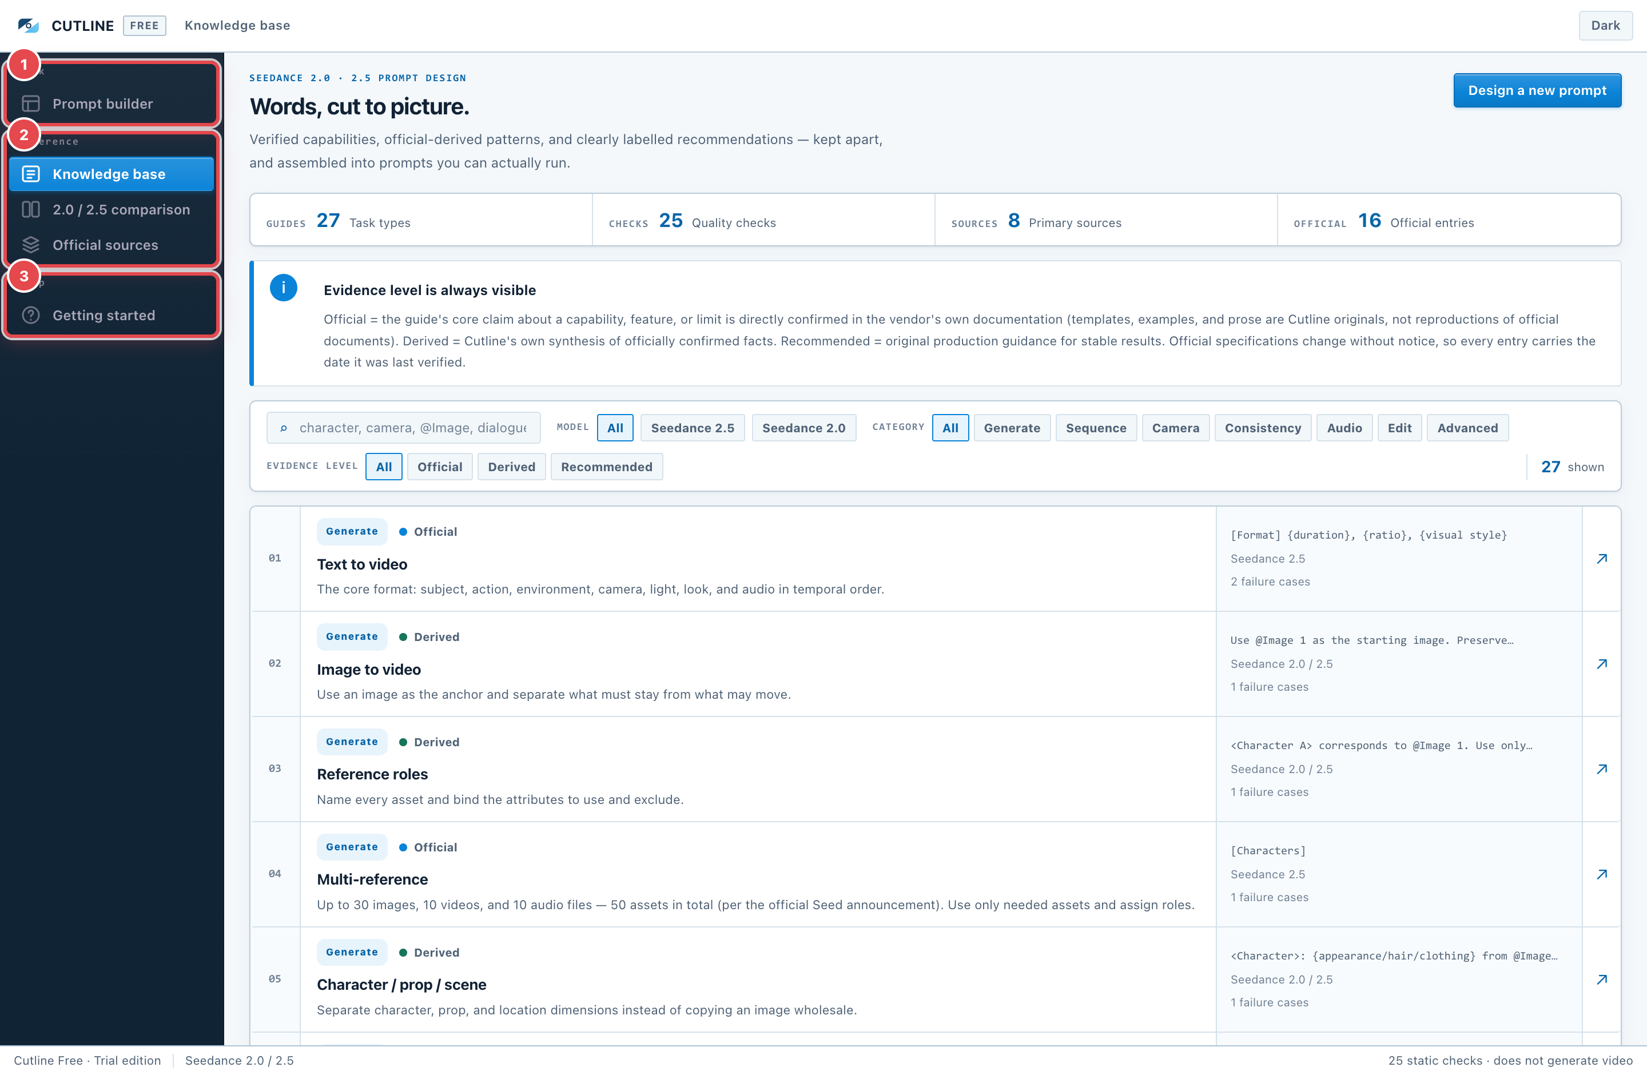Open 2.0 / 2.5 comparison page
Screen dimensions: 1647x1075
[x=112, y=210]
